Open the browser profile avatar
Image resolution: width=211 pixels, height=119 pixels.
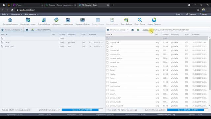tap(203, 10)
